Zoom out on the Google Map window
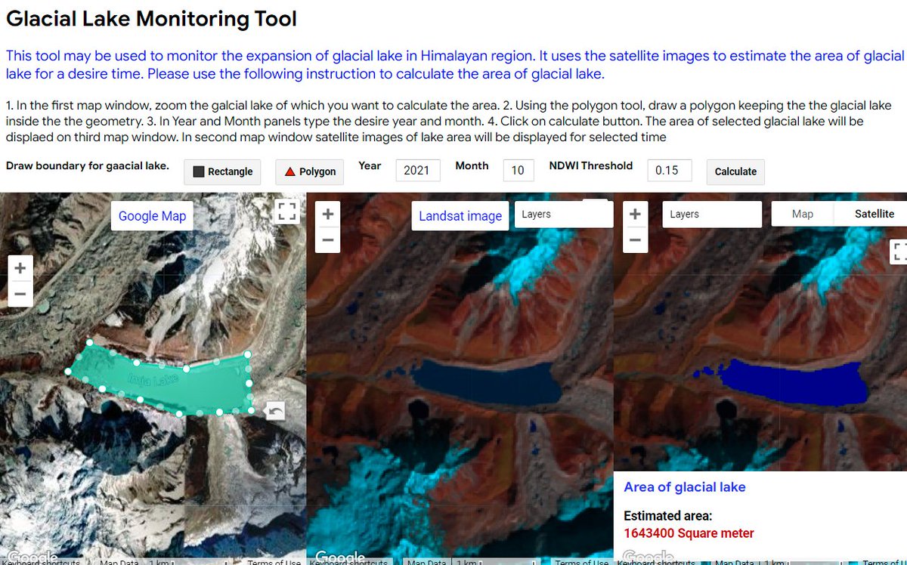This screenshot has height=565, width=907. (20, 294)
